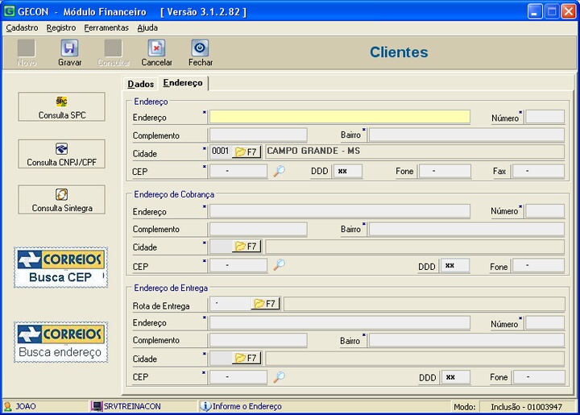This screenshot has height=415, width=580.
Task: Click the disabled Novo toolbar icon
Action: pos(27,48)
